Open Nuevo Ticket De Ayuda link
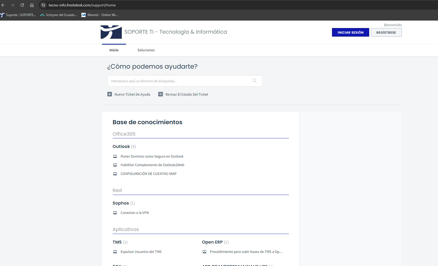This screenshot has height=266, width=438. [x=132, y=95]
